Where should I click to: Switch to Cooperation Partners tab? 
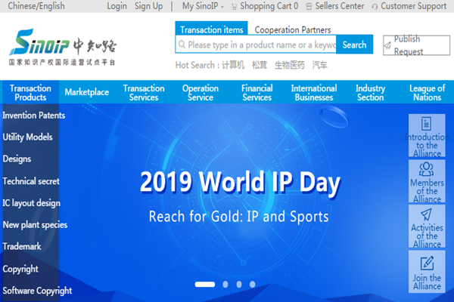coord(292,30)
